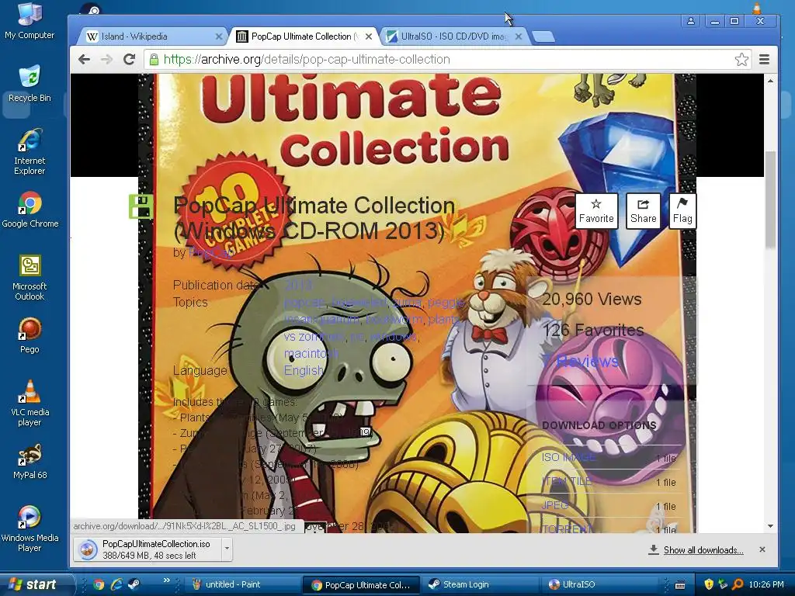
Task: Click the ISO IMAGE download option
Action: point(568,457)
